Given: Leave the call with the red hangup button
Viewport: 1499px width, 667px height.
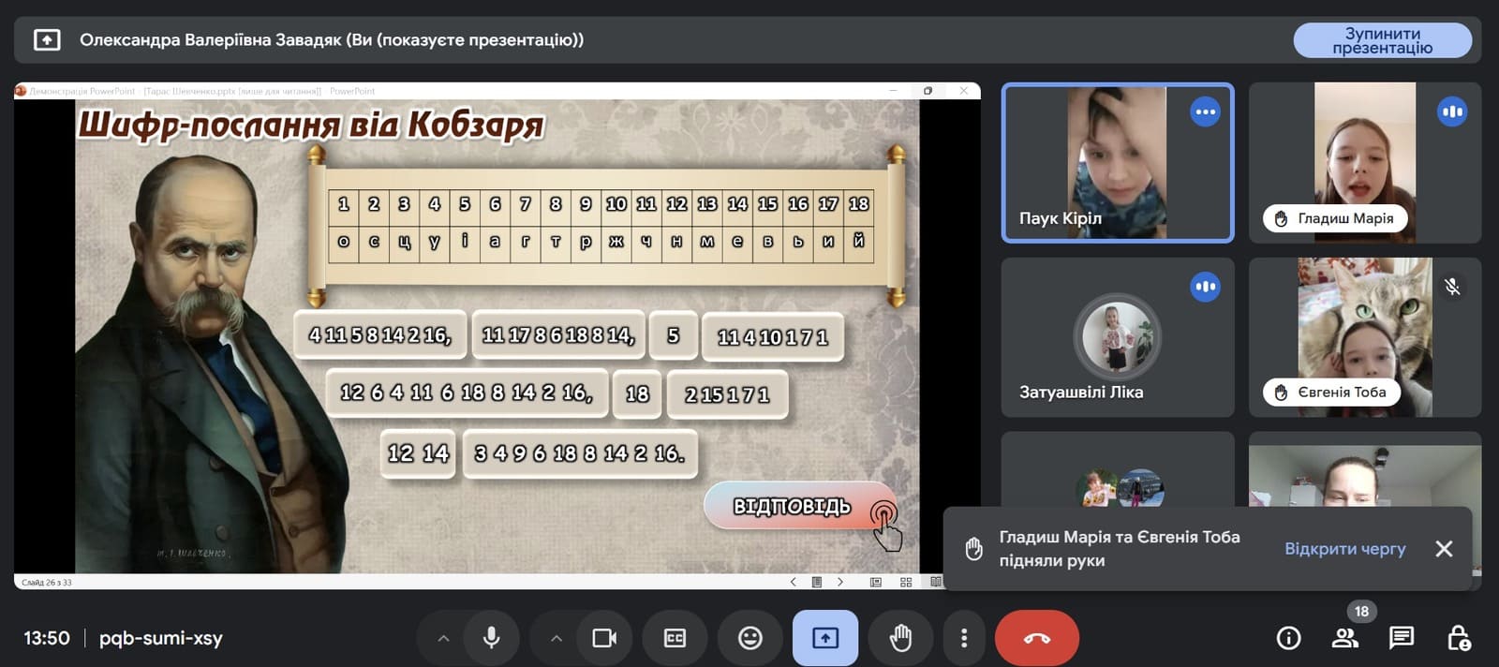Looking at the screenshot, I should point(1037,638).
